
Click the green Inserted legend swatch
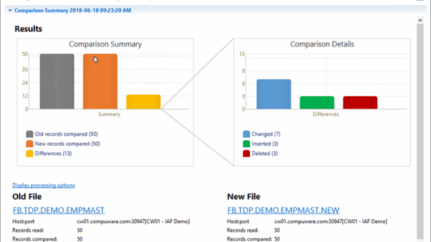246,144
